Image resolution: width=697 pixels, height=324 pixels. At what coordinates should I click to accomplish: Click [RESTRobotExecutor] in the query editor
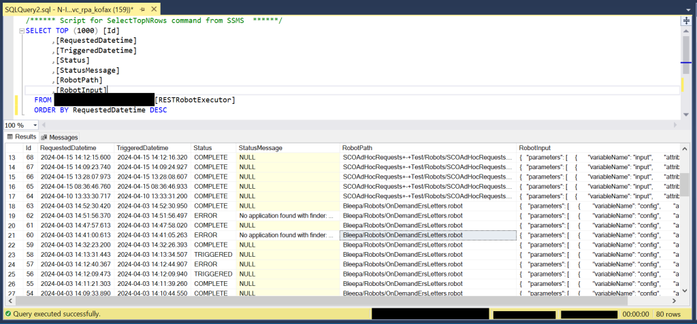(x=195, y=100)
